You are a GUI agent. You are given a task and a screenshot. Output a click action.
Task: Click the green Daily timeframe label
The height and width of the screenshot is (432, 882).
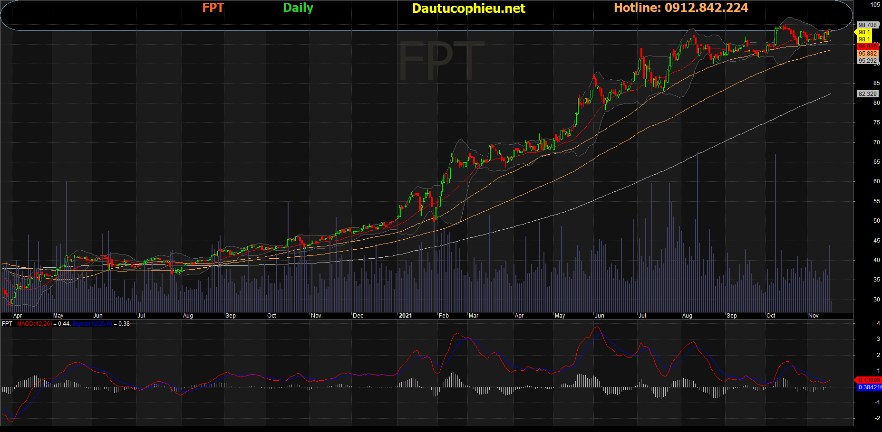click(x=298, y=8)
